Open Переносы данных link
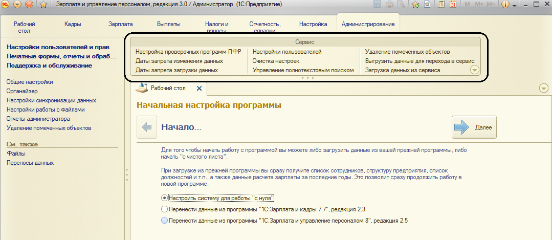Viewport: 552px width, 240px height. pyautogui.click(x=30, y=163)
